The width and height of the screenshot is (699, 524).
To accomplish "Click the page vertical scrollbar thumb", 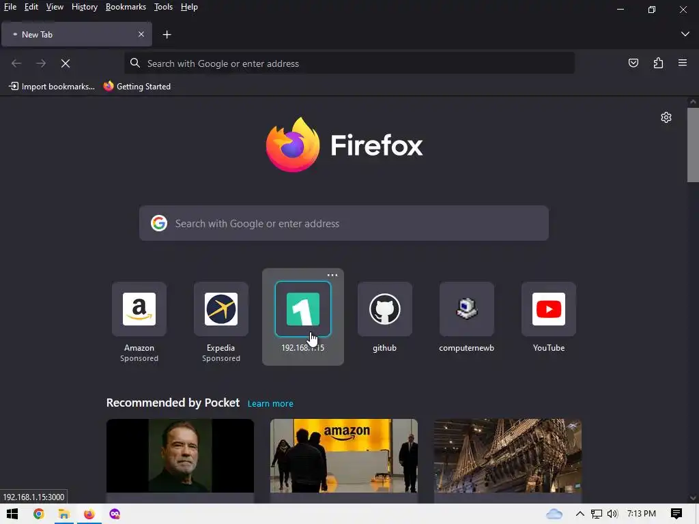I will point(693,145).
